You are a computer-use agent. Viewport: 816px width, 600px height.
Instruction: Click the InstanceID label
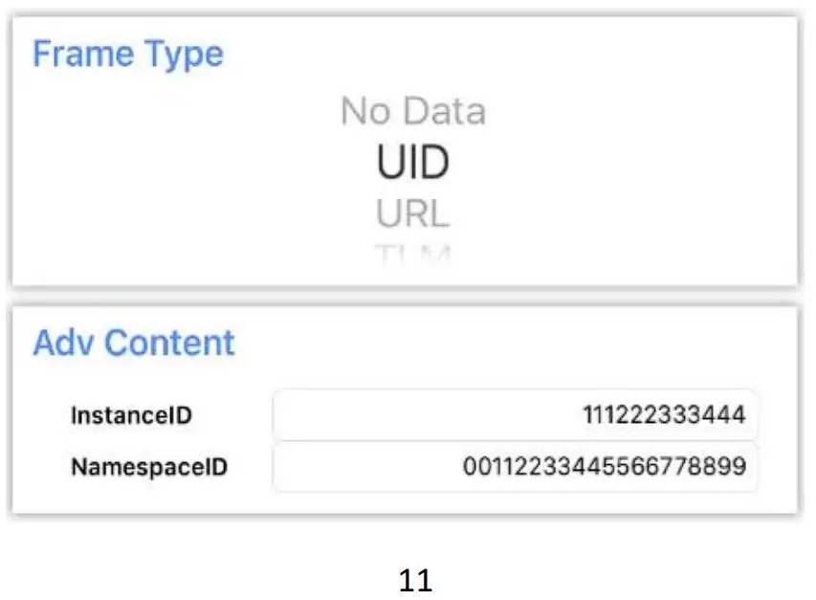132,415
